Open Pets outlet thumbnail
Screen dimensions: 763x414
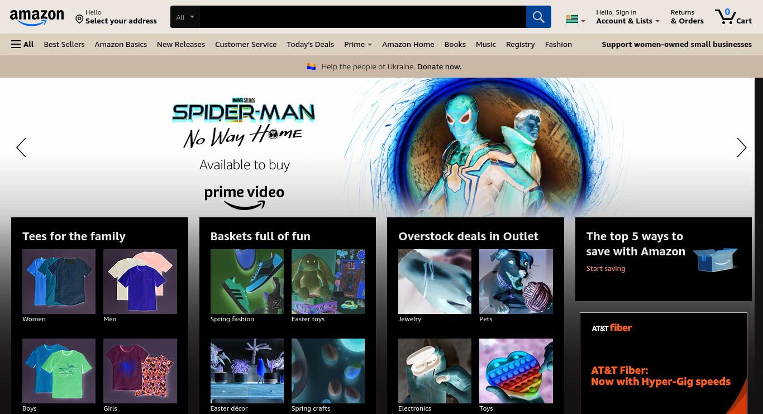click(516, 282)
